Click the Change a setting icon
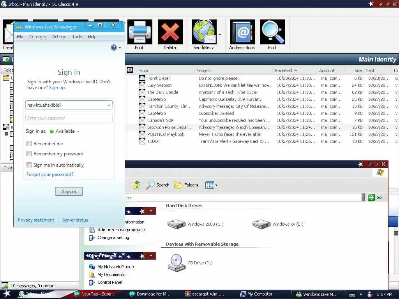The height and width of the screenshot is (299, 399). click(x=92, y=238)
